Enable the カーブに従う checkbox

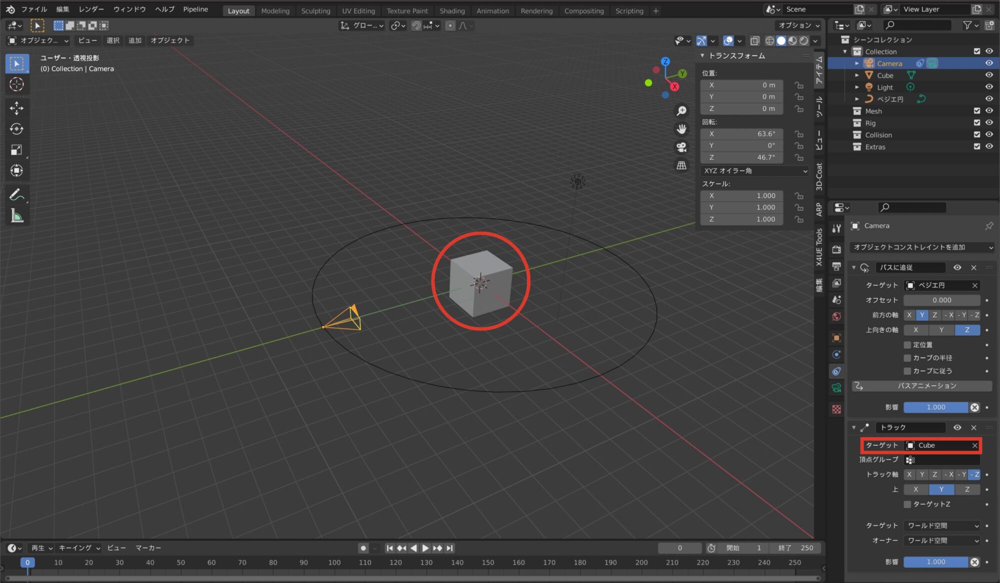coord(907,371)
